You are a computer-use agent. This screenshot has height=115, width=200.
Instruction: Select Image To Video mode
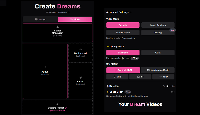pyautogui.click(x=158, y=25)
